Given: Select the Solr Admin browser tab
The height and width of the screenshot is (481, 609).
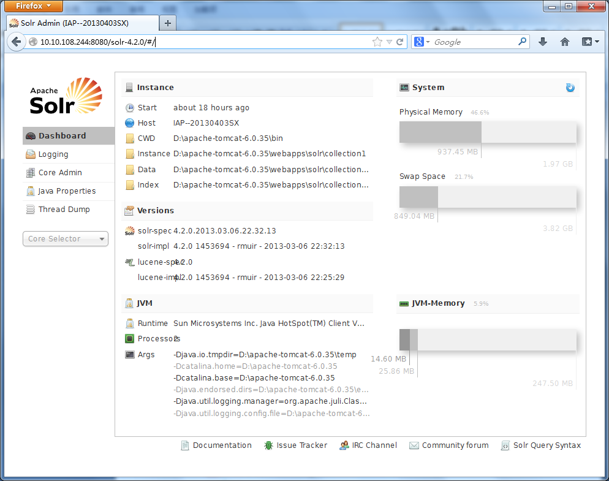Looking at the screenshot, I should coord(83,23).
